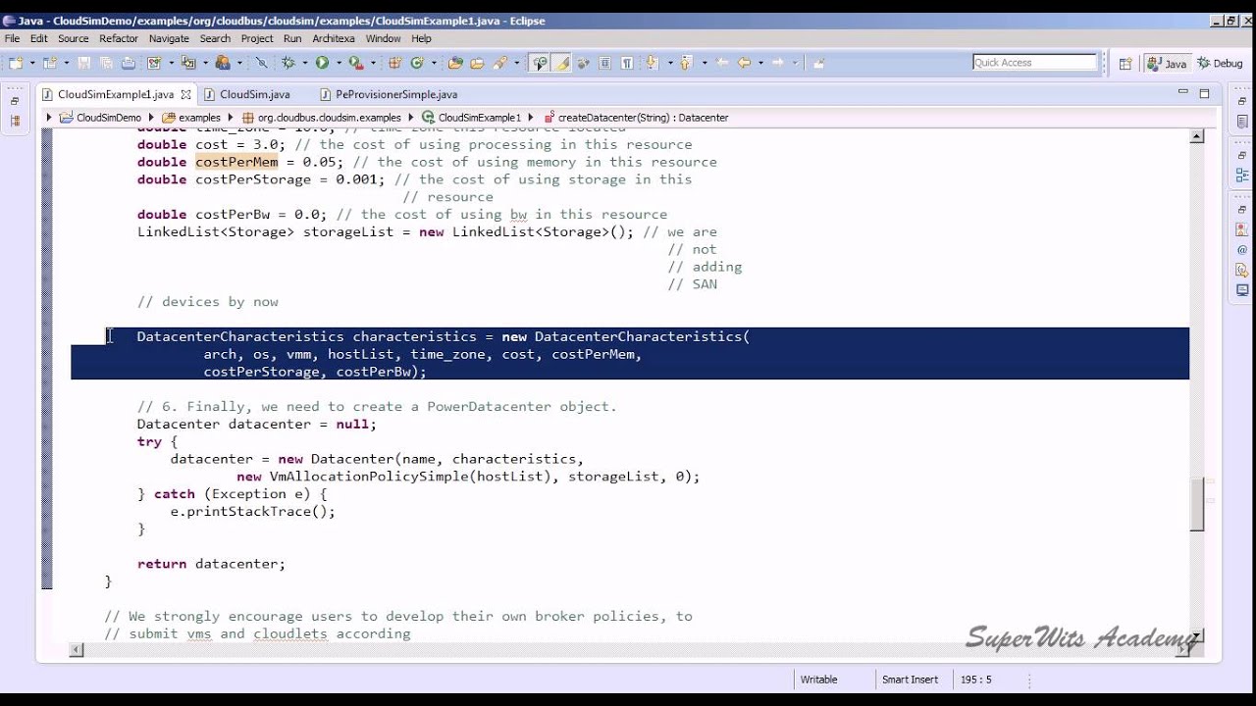Focus the Quick Access field
This screenshot has height=706, width=1256.
pos(1034,63)
